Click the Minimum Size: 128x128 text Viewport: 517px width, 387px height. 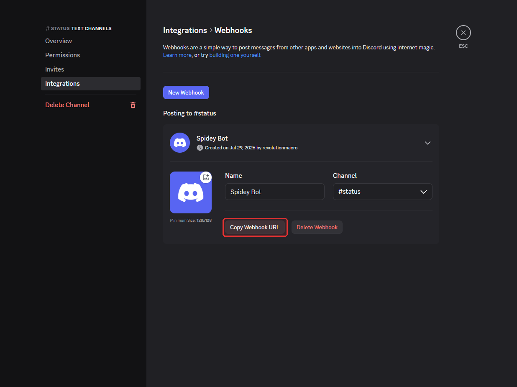(x=191, y=220)
